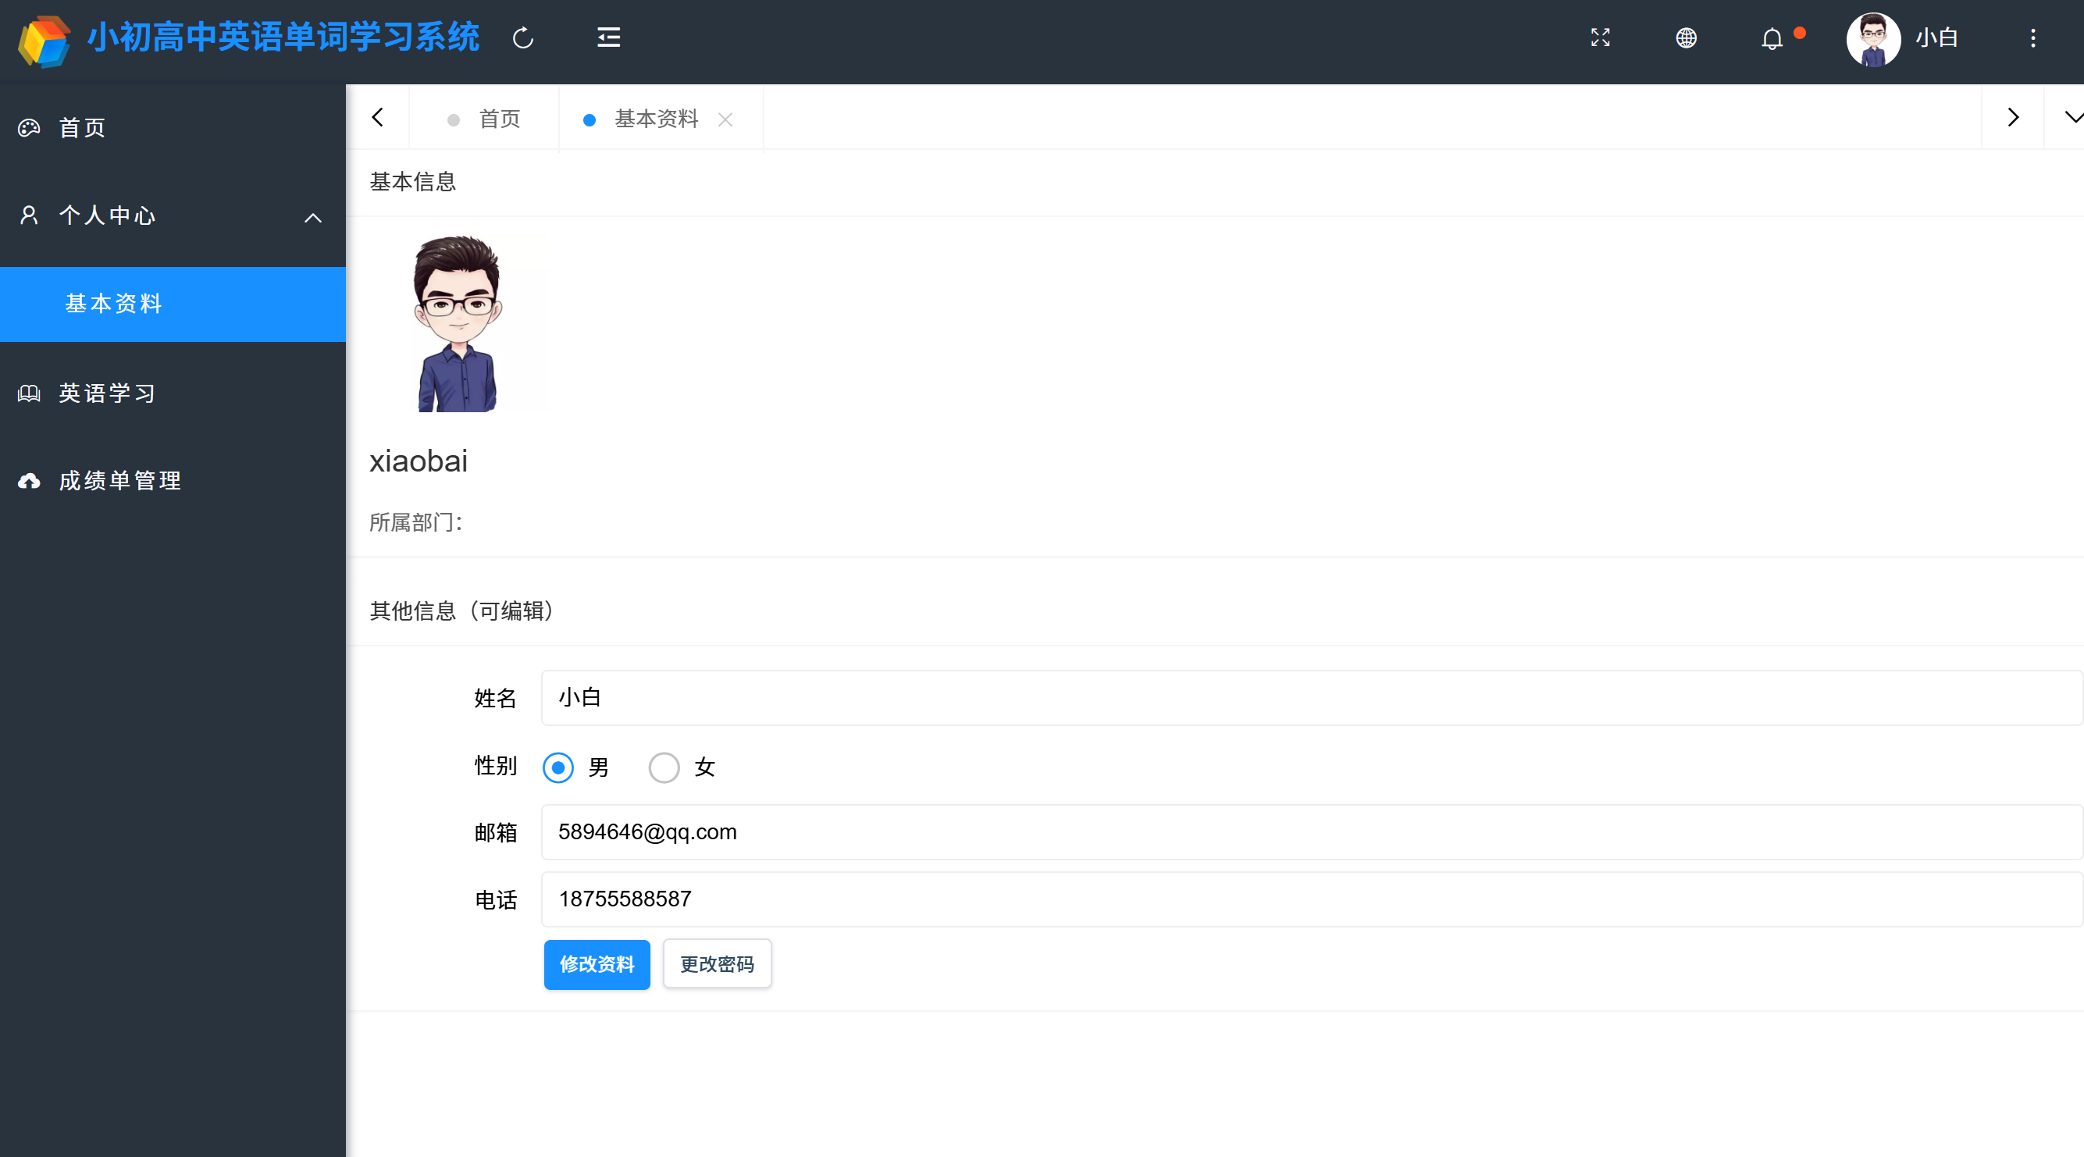Image resolution: width=2084 pixels, height=1157 pixels.
Task: Click the 修改资料 button
Action: (597, 964)
